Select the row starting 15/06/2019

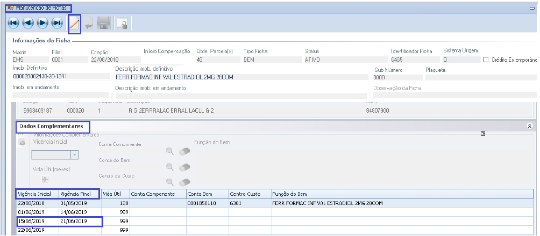point(59,221)
